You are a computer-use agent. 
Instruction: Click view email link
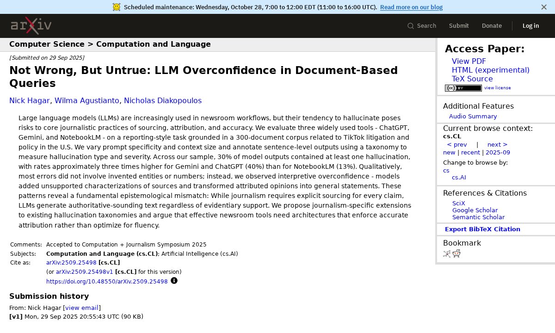[81, 308]
